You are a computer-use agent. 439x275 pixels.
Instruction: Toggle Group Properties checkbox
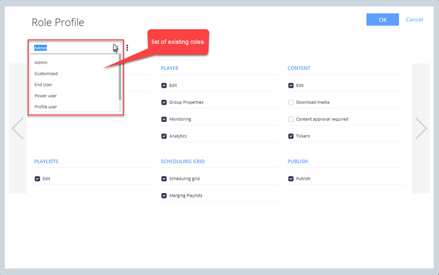pos(164,102)
